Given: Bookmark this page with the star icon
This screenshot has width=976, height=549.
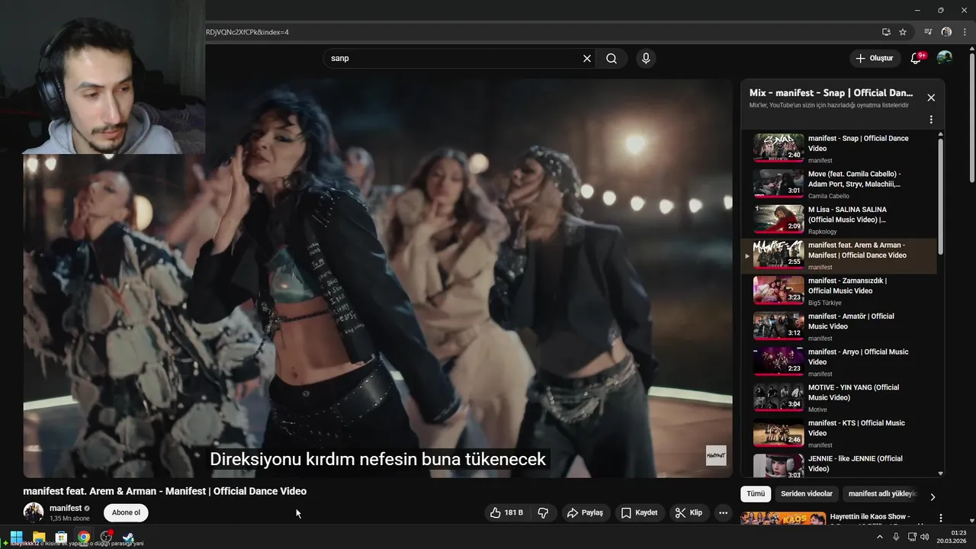Looking at the screenshot, I should coord(903,32).
